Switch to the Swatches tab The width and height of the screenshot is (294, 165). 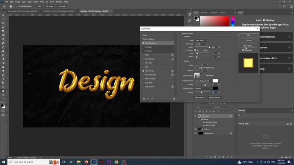click(x=204, y=13)
